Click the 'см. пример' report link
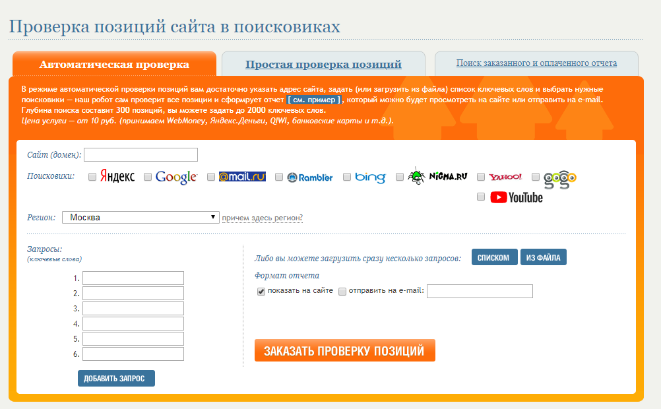 pos(314,100)
